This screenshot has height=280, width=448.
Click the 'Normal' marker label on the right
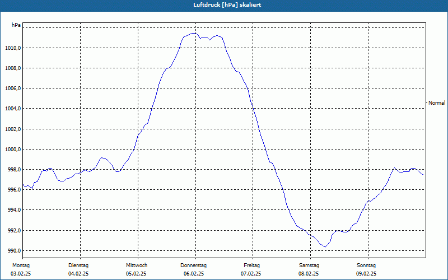click(437, 103)
